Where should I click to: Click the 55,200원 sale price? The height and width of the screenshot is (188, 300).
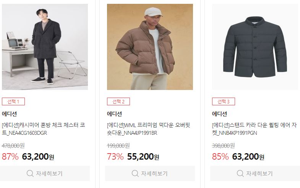point(143,157)
